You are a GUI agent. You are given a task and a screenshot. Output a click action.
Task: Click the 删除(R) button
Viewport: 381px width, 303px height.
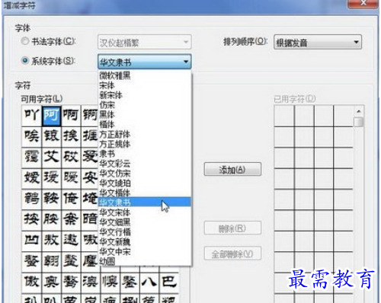232,228
